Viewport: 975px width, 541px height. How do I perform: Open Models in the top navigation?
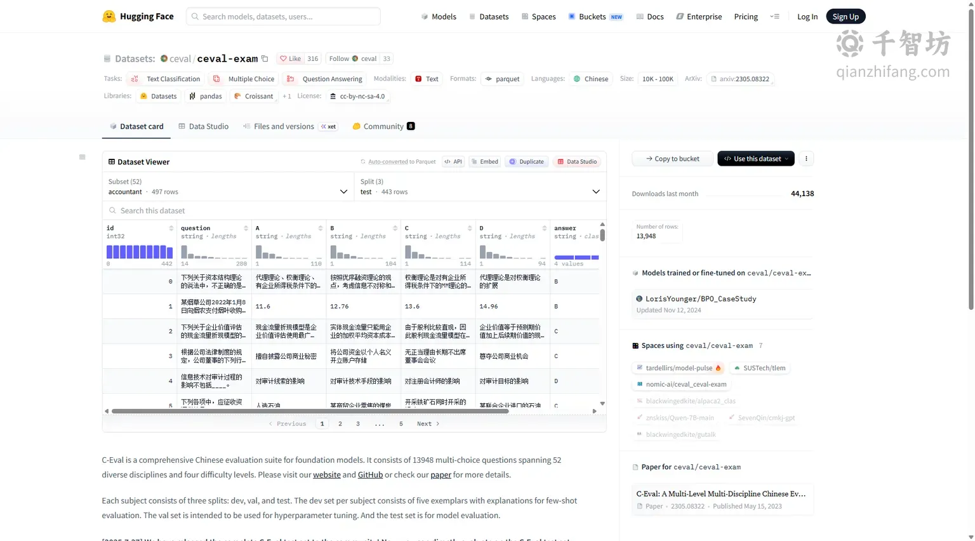point(439,17)
